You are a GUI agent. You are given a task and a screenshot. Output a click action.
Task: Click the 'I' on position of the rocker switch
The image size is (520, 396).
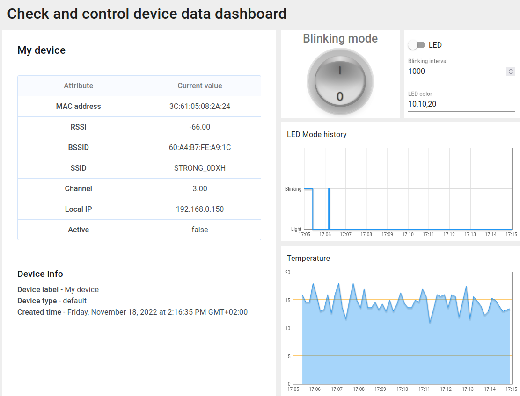tap(340, 71)
